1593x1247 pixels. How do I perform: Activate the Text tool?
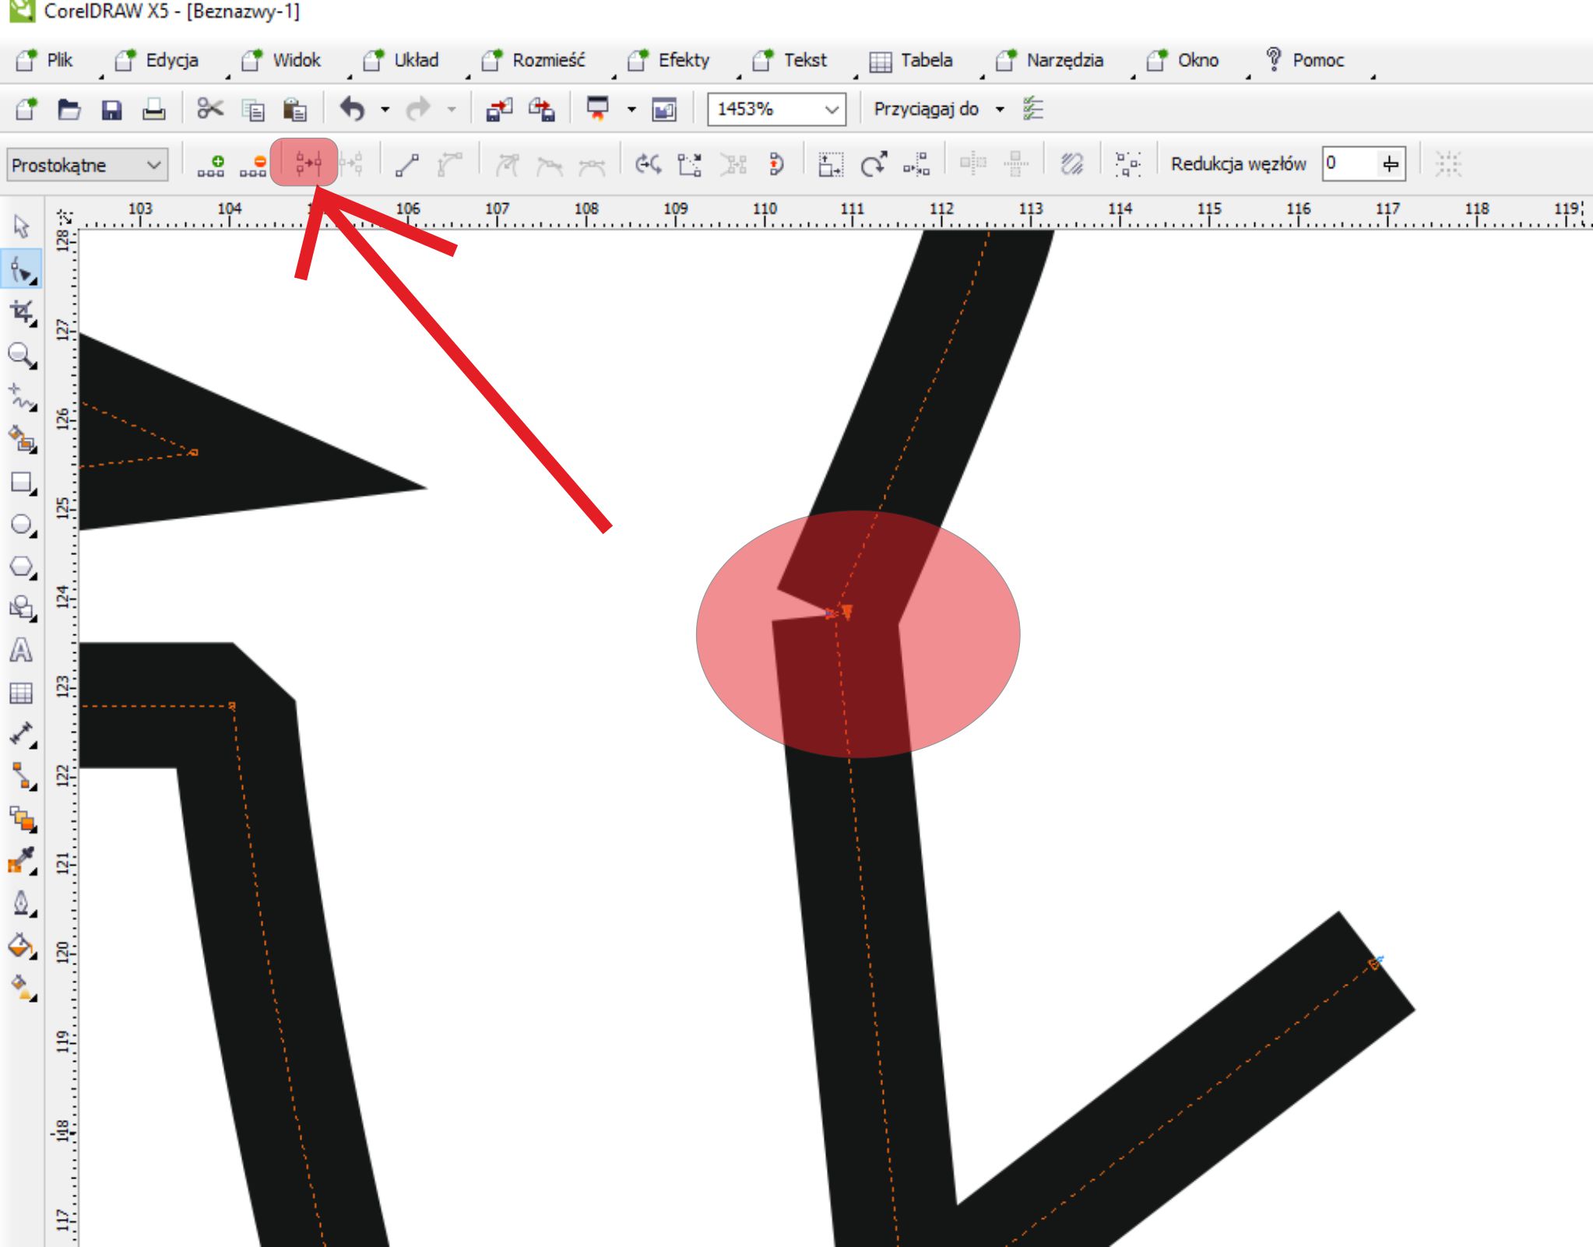[x=21, y=650]
